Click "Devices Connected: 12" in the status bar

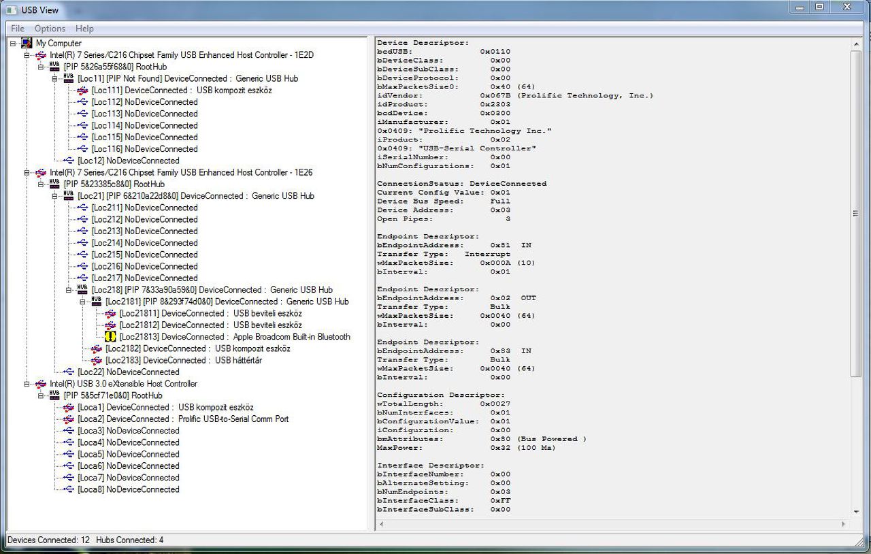pos(48,540)
